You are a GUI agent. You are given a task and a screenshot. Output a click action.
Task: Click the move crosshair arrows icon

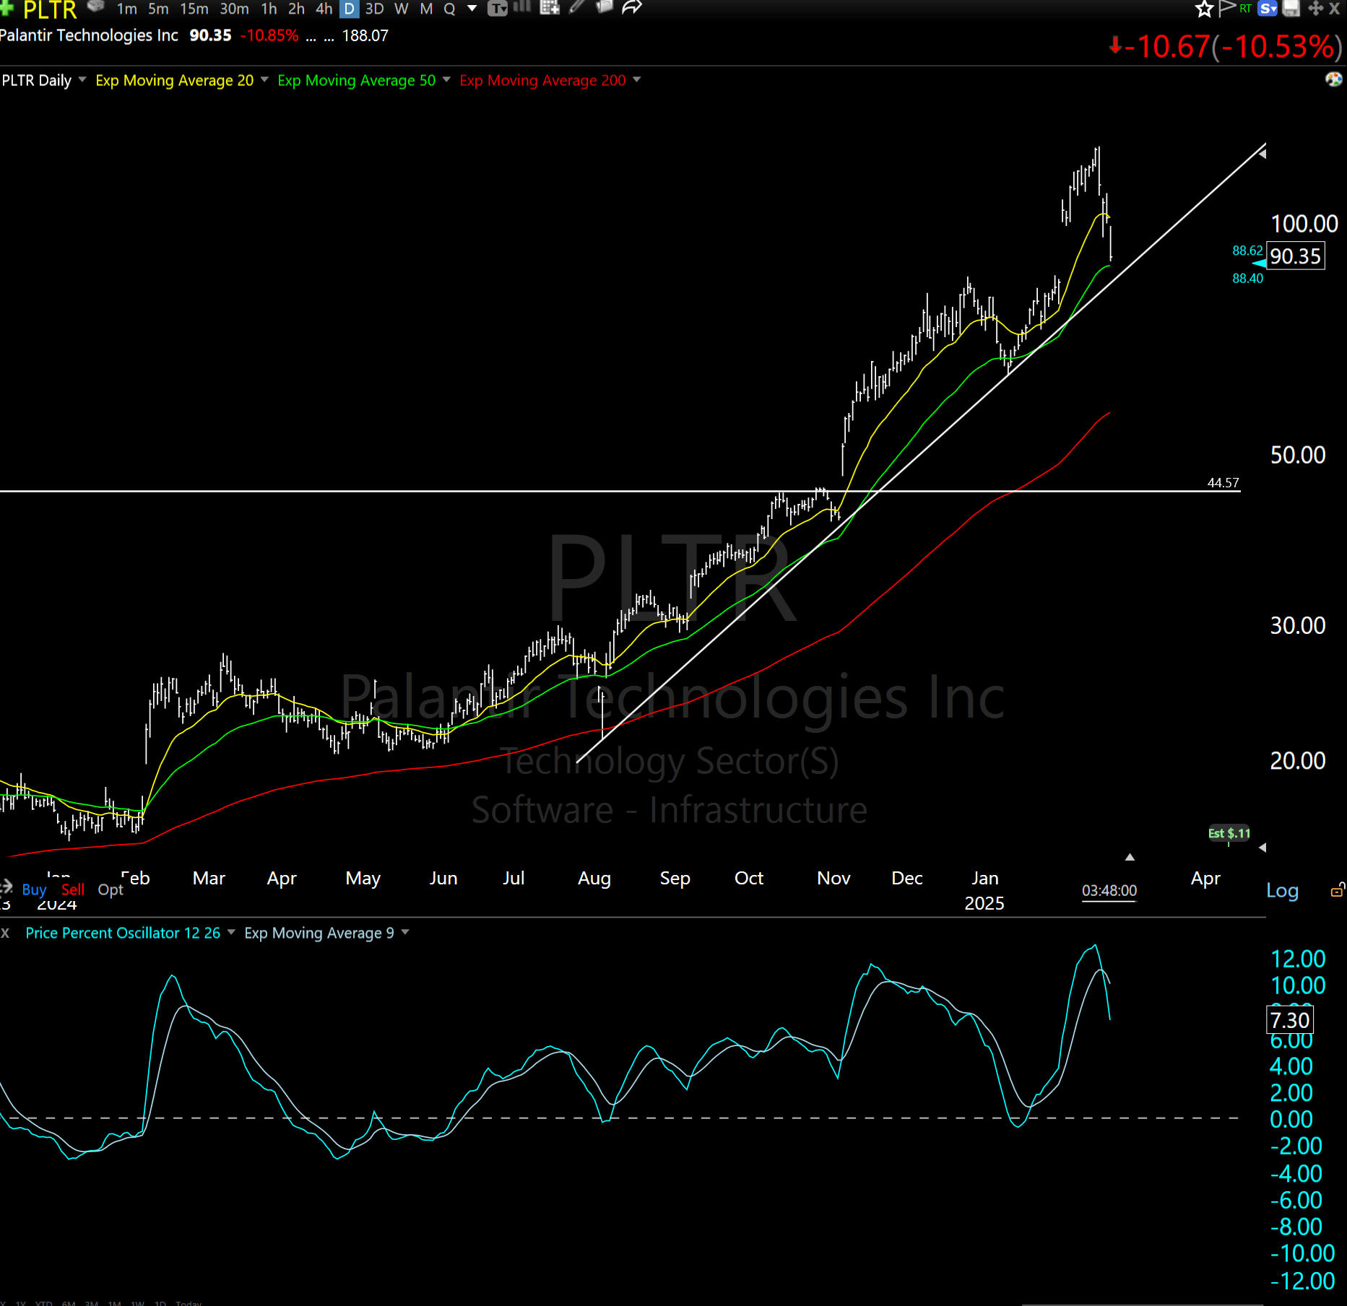pyautogui.click(x=1315, y=9)
